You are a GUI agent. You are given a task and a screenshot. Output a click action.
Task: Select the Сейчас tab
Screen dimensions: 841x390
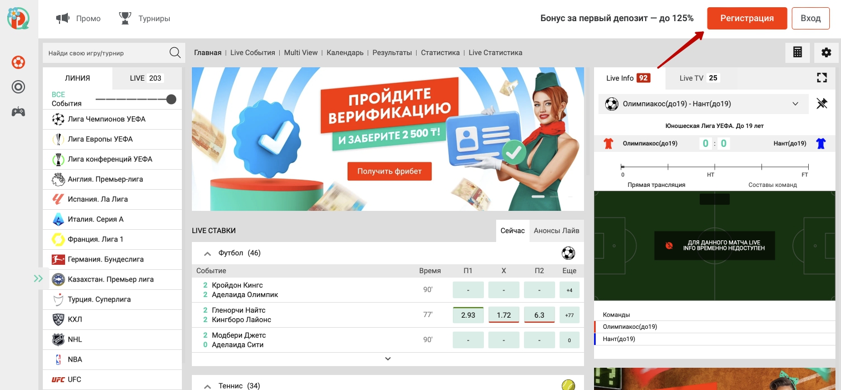click(512, 230)
